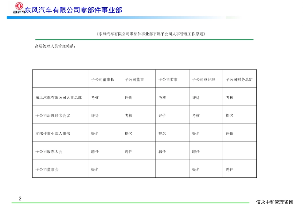303x210 pixels.
Task: Click 评价 in 治理联席会议 row under 子公司董事长
Action: pyautogui.click(x=95, y=116)
